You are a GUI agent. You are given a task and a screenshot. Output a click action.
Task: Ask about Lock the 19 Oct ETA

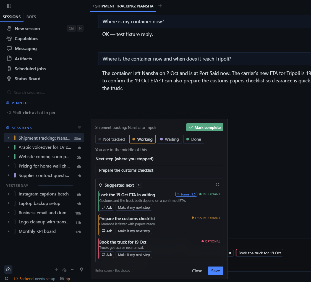point(107,207)
